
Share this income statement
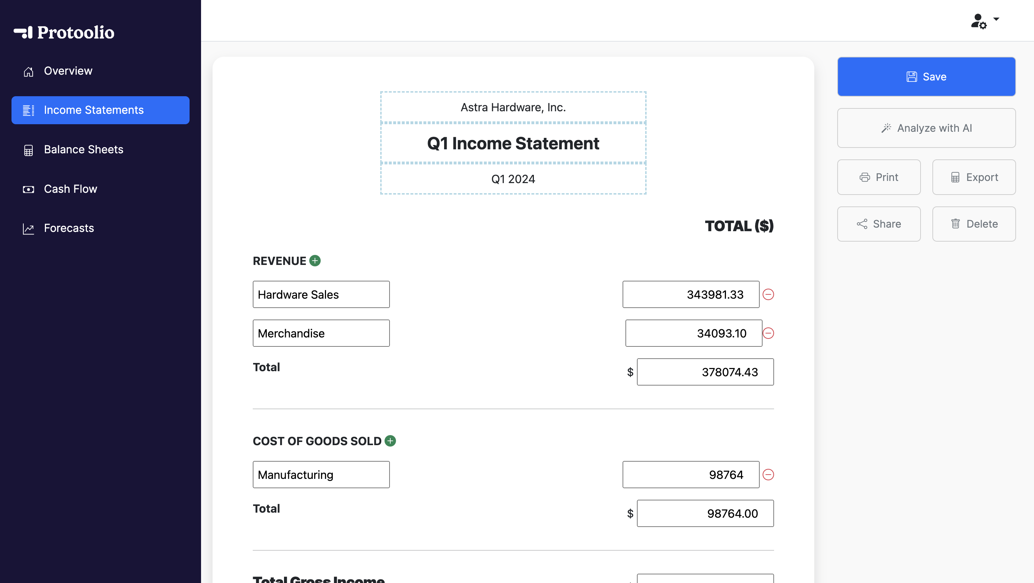[879, 224]
